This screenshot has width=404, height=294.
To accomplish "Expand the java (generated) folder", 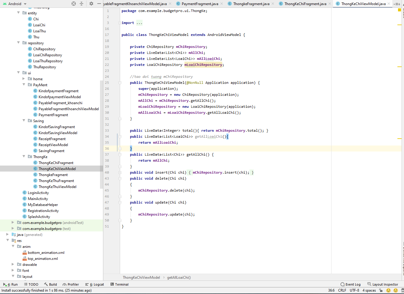I will pyautogui.click(x=7, y=234).
